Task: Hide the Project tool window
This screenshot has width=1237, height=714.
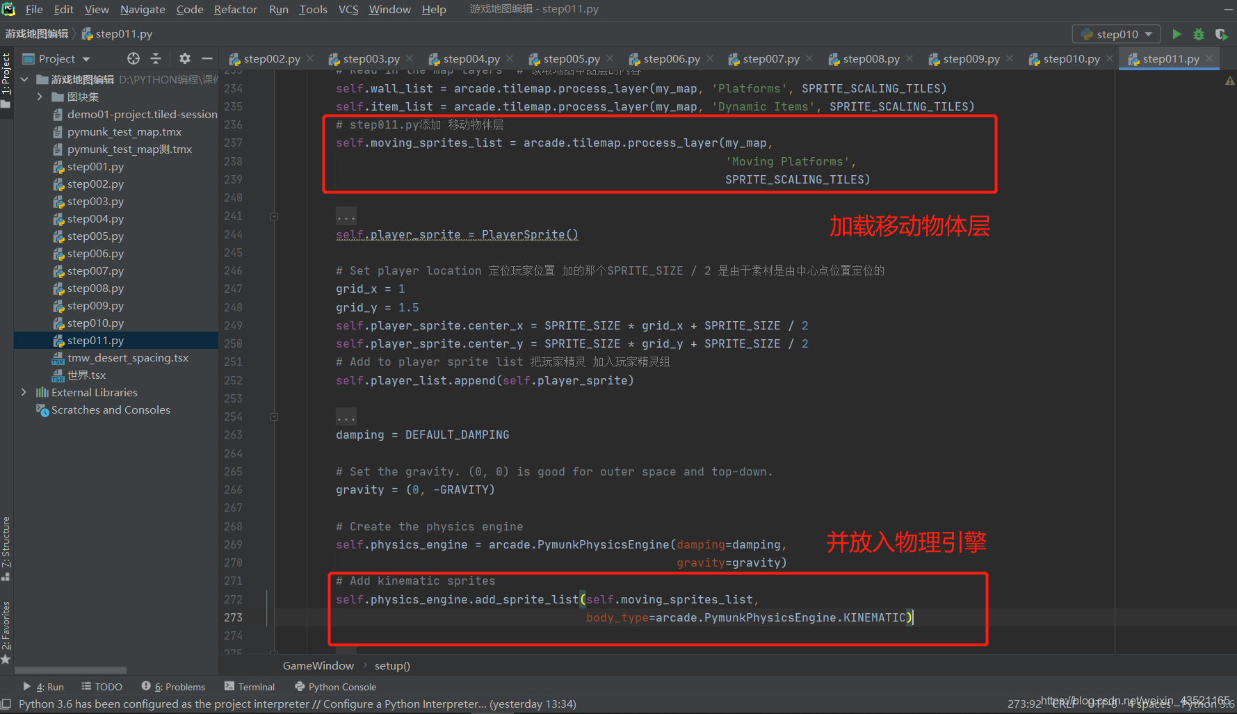Action: 207,58
